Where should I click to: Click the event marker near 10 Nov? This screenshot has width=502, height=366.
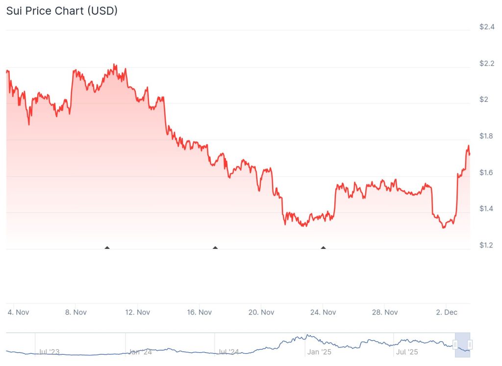[107, 248]
